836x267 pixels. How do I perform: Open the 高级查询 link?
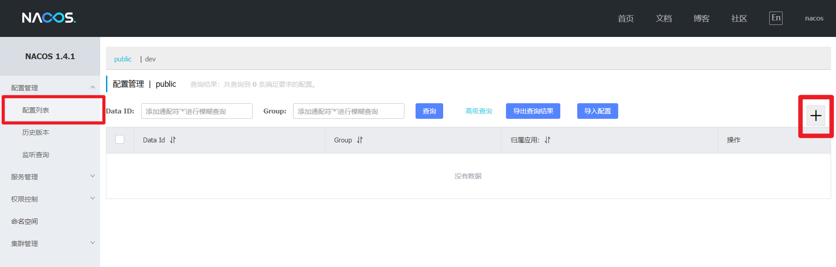click(478, 111)
